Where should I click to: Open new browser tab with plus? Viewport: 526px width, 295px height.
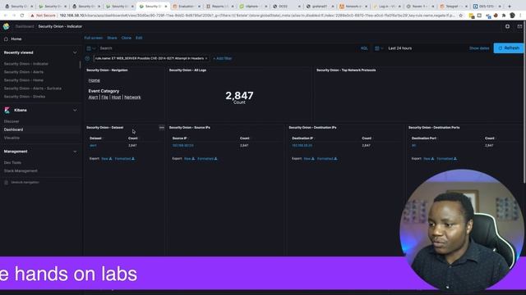510,6
